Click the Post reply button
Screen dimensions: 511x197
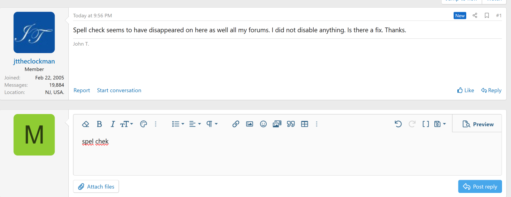point(480,186)
